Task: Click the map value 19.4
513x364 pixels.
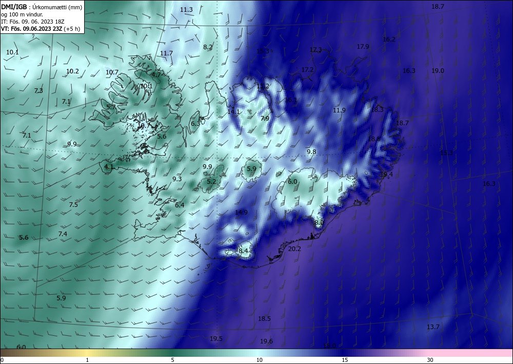Action: pyautogui.click(x=386, y=174)
